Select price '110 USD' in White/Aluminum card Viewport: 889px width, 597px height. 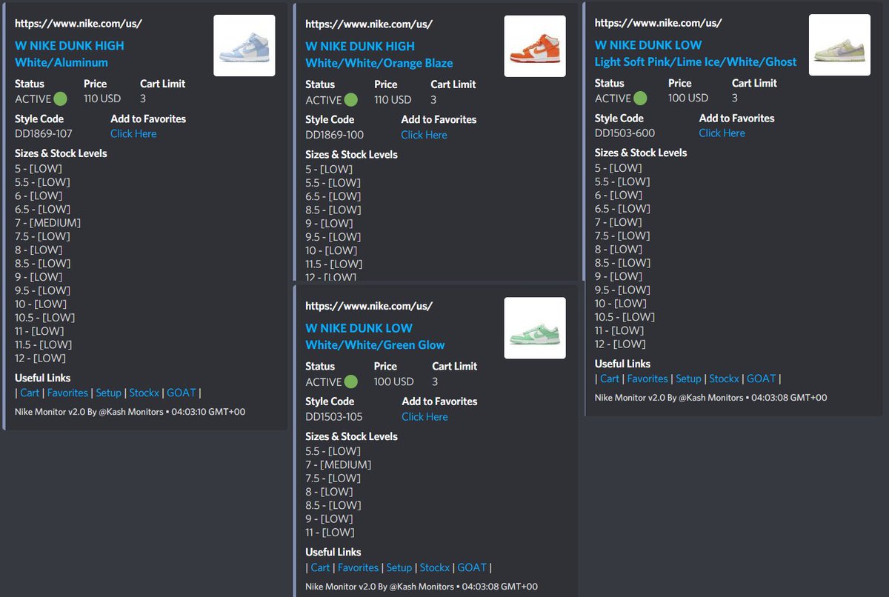[x=102, y=99]
